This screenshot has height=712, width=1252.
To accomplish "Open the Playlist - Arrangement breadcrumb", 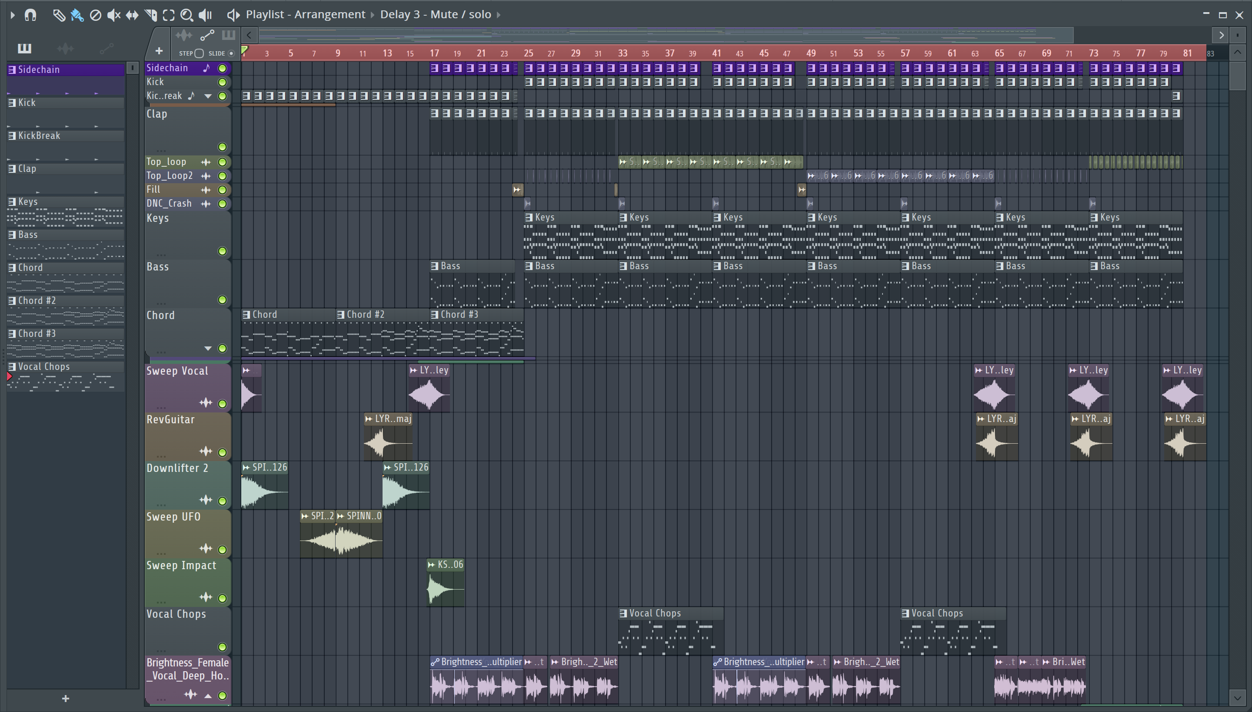I will click(x=306, y=15).
